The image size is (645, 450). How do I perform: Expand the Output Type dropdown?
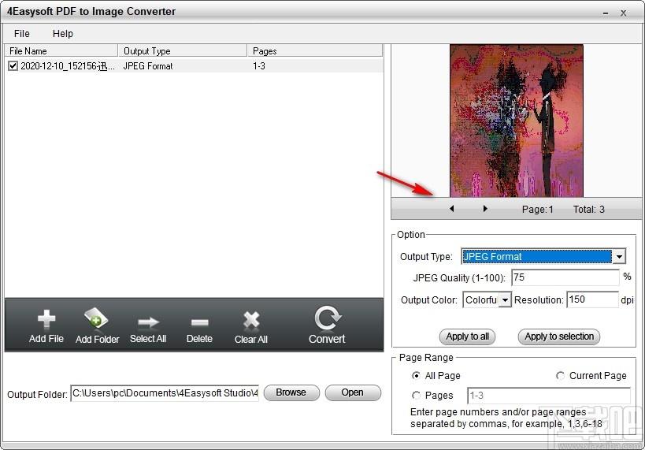coord(620,257)
